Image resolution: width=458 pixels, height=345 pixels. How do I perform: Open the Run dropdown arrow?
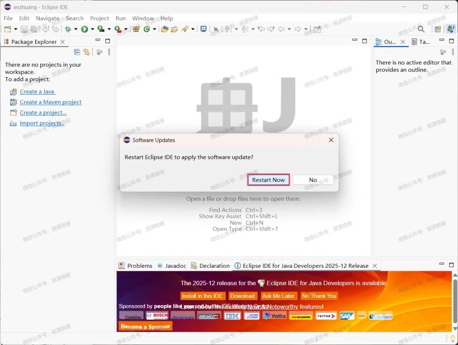pos(92,29)
